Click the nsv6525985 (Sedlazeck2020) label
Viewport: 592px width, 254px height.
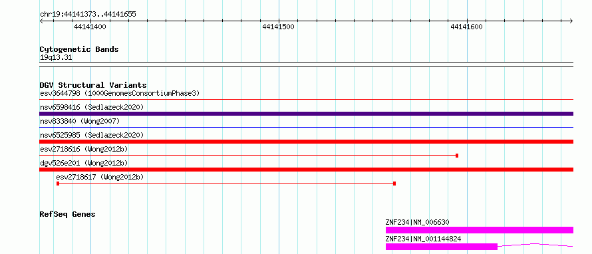coord(92,135)
